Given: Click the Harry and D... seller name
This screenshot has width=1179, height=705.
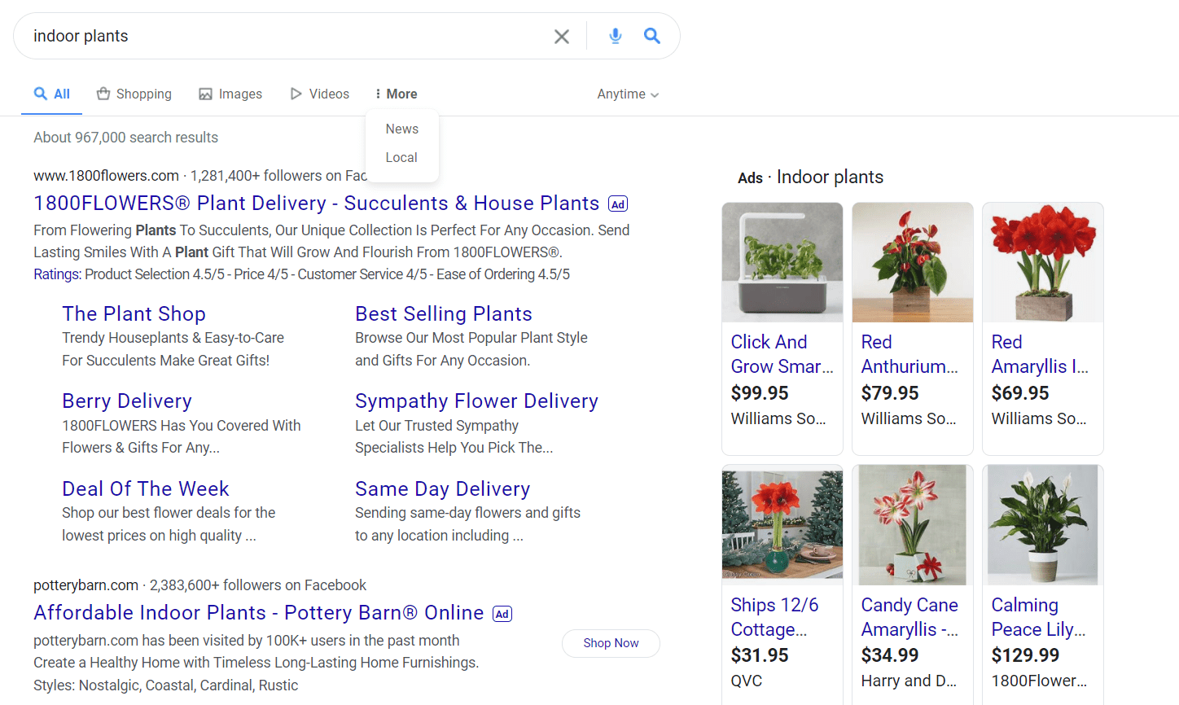Looking at the screenshot, I should point(909,681).
